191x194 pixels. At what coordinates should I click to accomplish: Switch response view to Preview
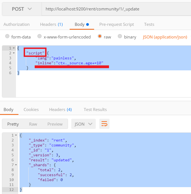pos(55,124)
